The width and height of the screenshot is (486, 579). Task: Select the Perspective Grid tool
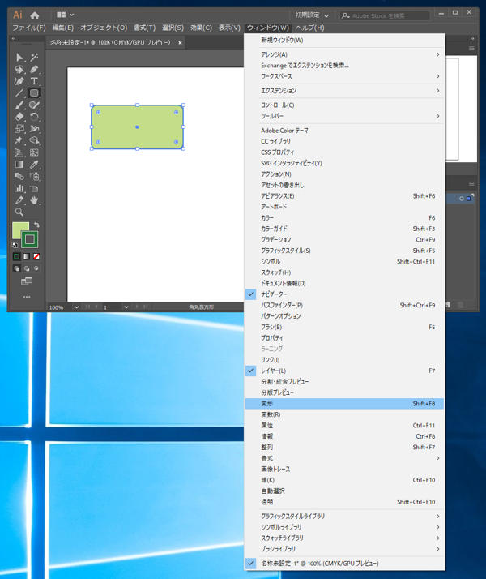click(x=19, y=152)
